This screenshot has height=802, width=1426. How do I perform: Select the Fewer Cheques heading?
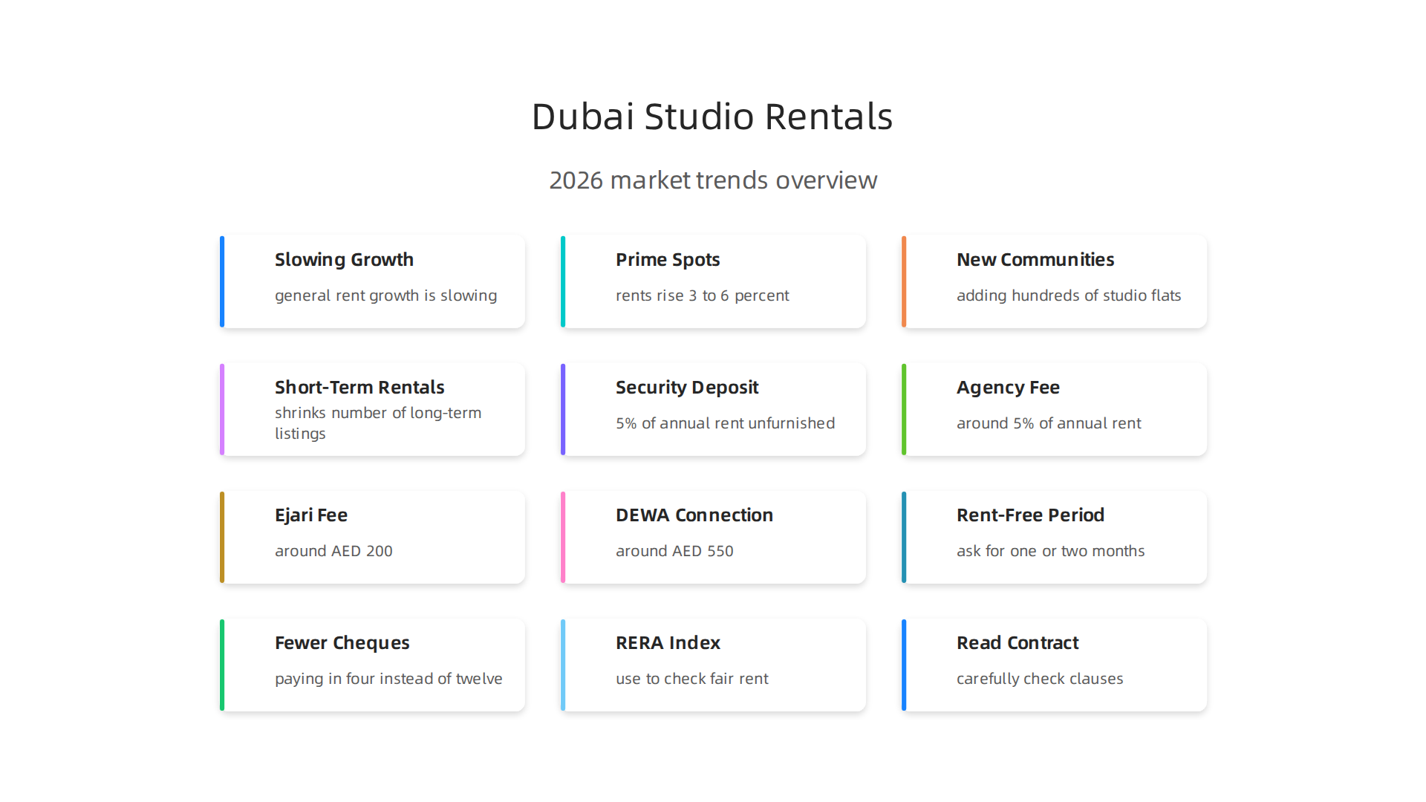(342, 643)
